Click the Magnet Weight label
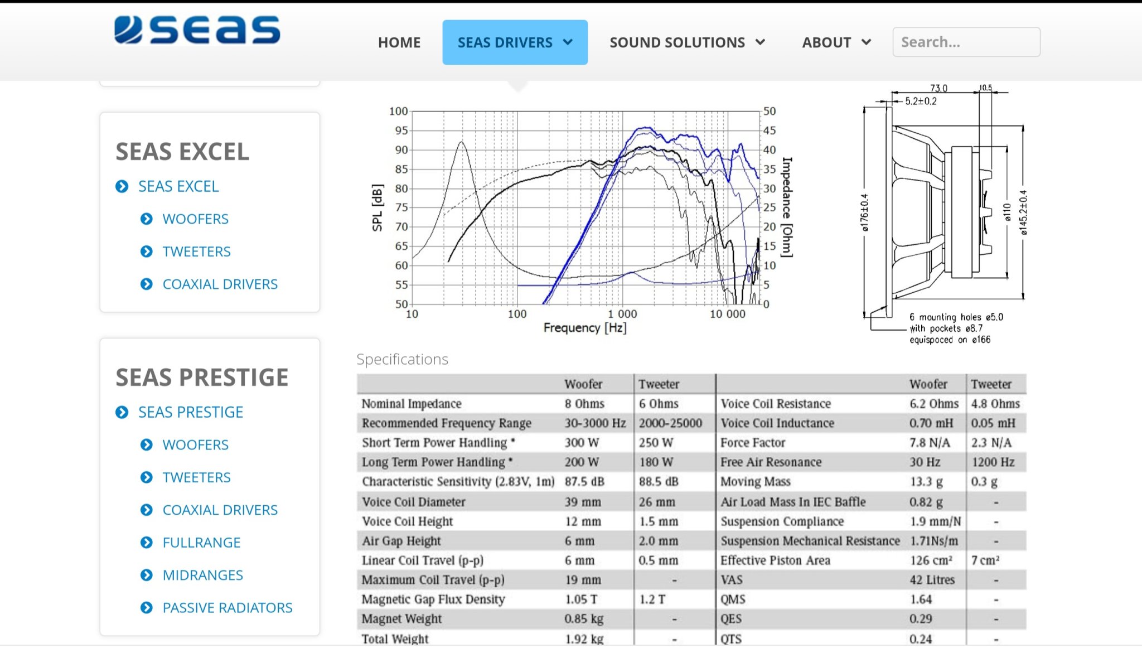The width and height of the screenshot is (1142, 653). [x=401, y=619]
